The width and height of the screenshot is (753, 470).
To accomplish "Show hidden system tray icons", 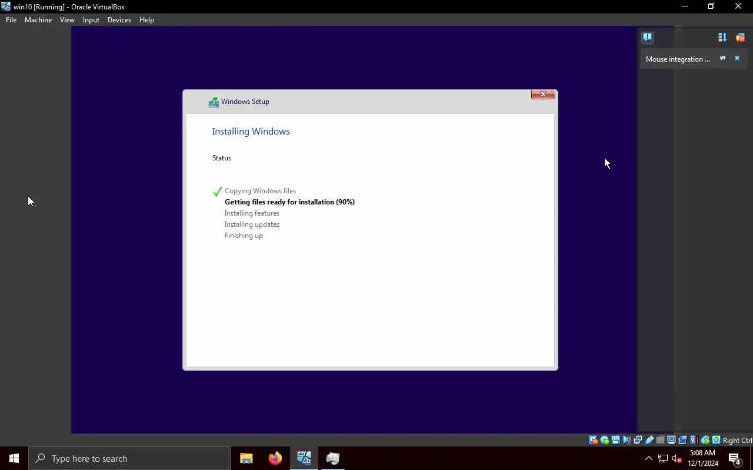I will (648, 458).
